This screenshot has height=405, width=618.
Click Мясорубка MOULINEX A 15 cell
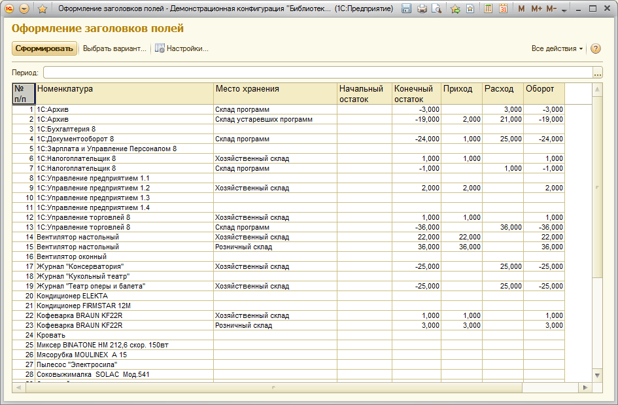[124, 355]
